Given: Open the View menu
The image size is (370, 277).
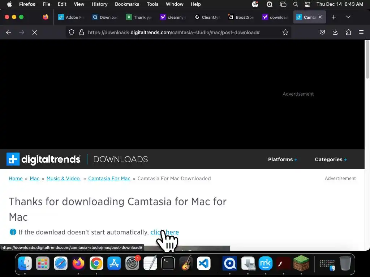Looking at the screenshot, I should (x=79, y=4).
